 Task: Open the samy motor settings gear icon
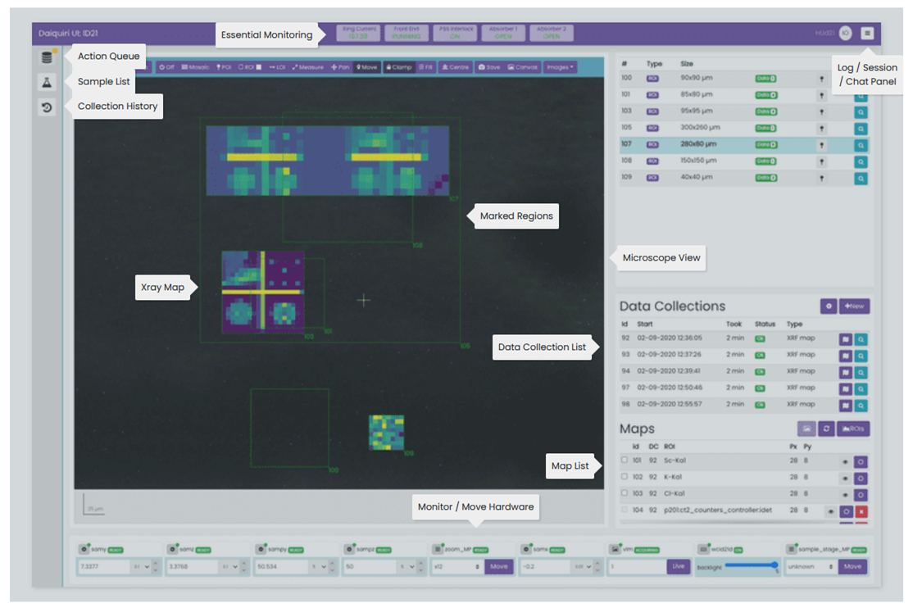point(84,549)
